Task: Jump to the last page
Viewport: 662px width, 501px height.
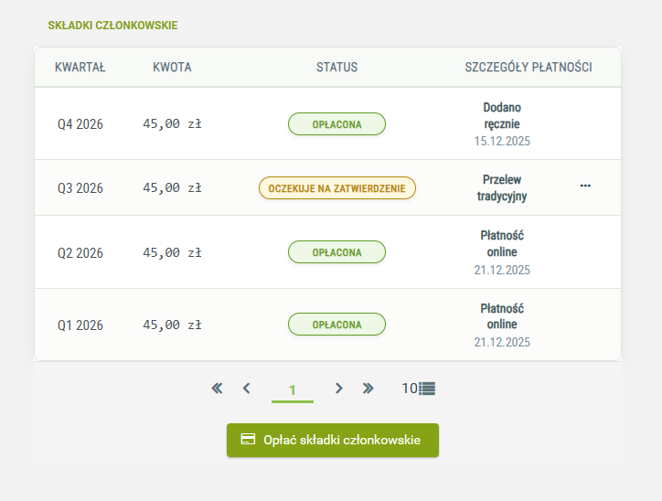Action: [368, 389]
